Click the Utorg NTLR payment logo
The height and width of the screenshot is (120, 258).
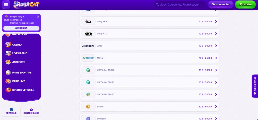point(88,34)
